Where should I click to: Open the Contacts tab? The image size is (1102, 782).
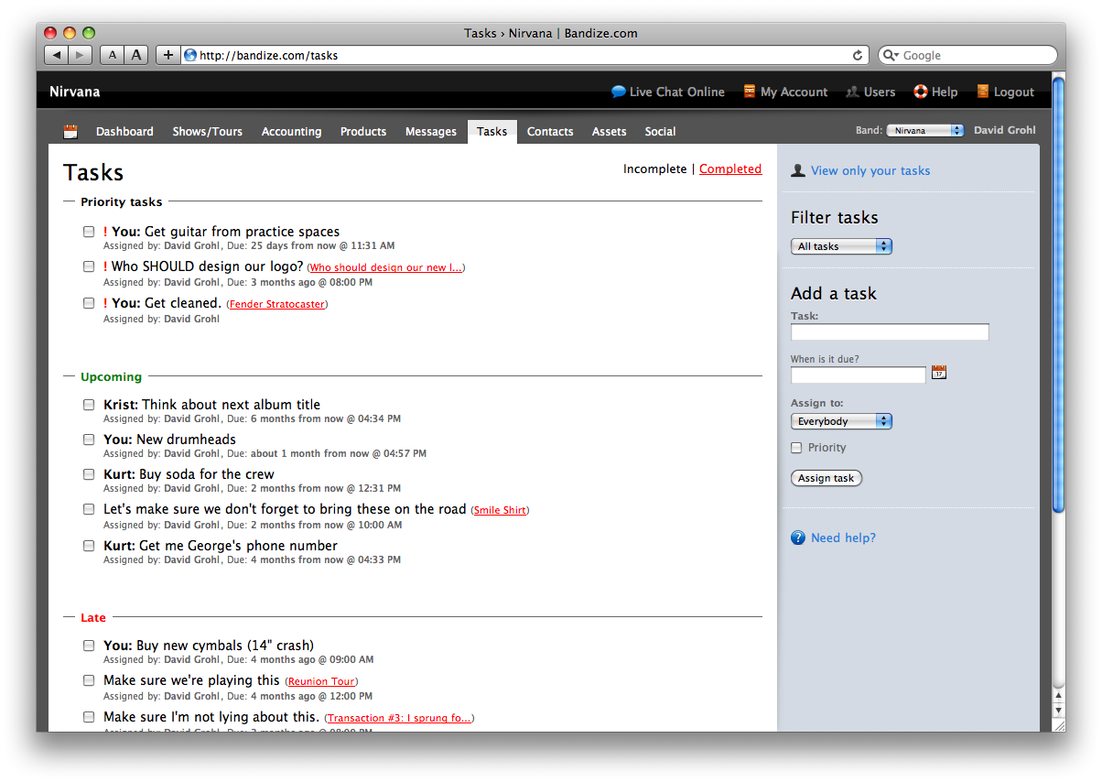click(550, 132)
